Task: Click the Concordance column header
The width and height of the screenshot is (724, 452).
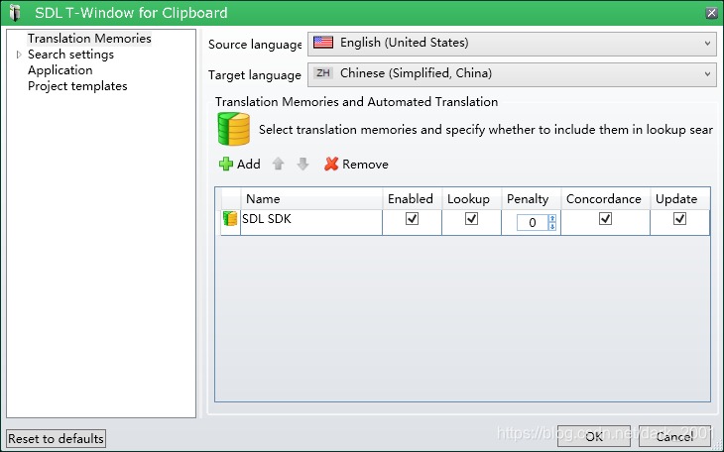Action: click(605, 199)
